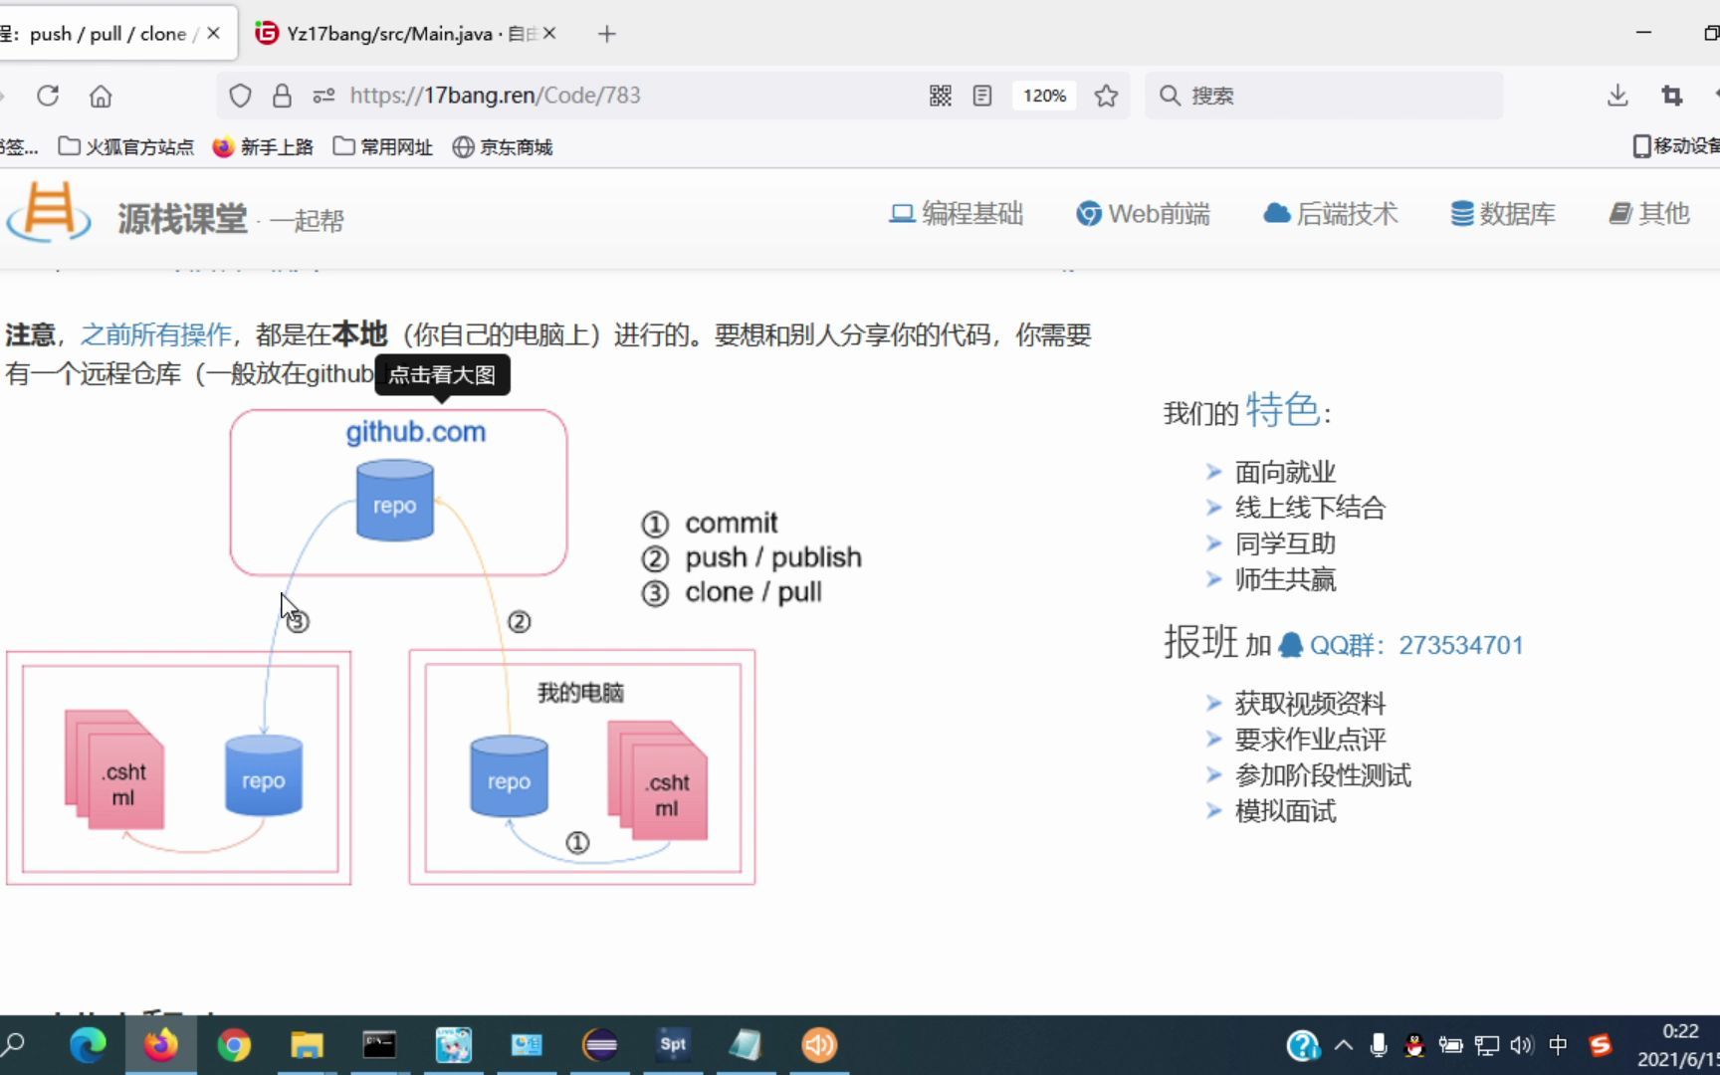
Task: Open 移动设备 bookmarks
Action: [1676, 146]
